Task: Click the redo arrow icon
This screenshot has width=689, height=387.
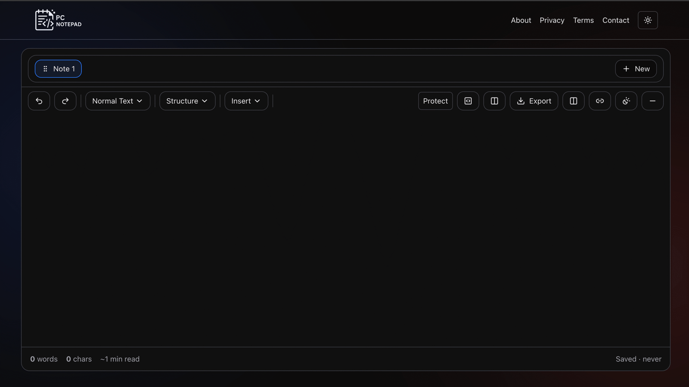Action: click(65, 101)
